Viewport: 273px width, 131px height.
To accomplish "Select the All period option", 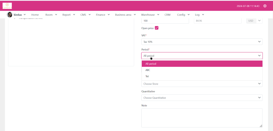I will point(151,64).
